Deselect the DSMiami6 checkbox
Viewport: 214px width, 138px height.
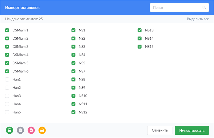tap(7, 71)
